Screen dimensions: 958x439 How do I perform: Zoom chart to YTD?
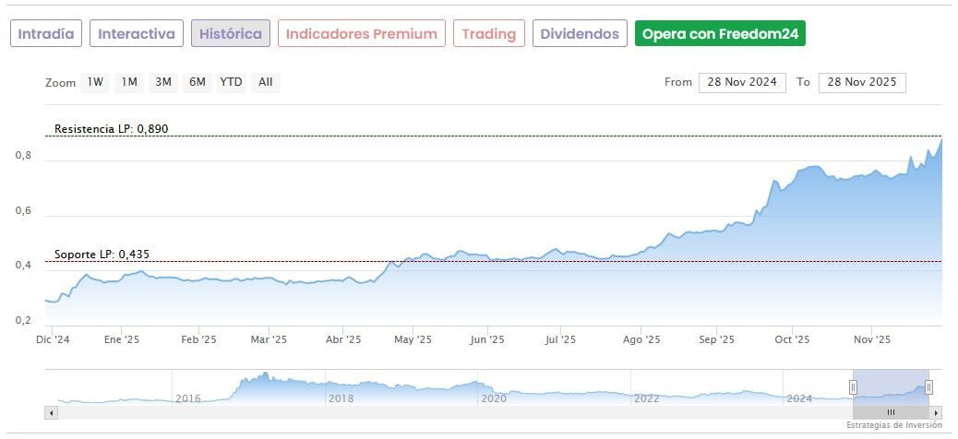pos(231,82)
